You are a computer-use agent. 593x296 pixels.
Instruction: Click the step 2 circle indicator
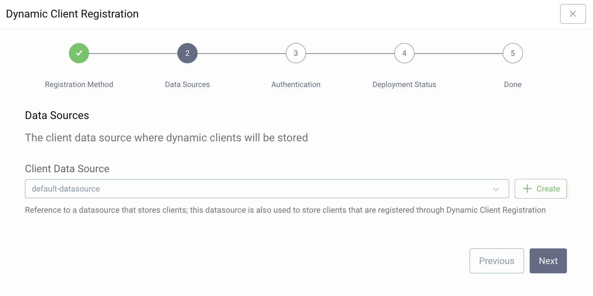coord(187,53)
